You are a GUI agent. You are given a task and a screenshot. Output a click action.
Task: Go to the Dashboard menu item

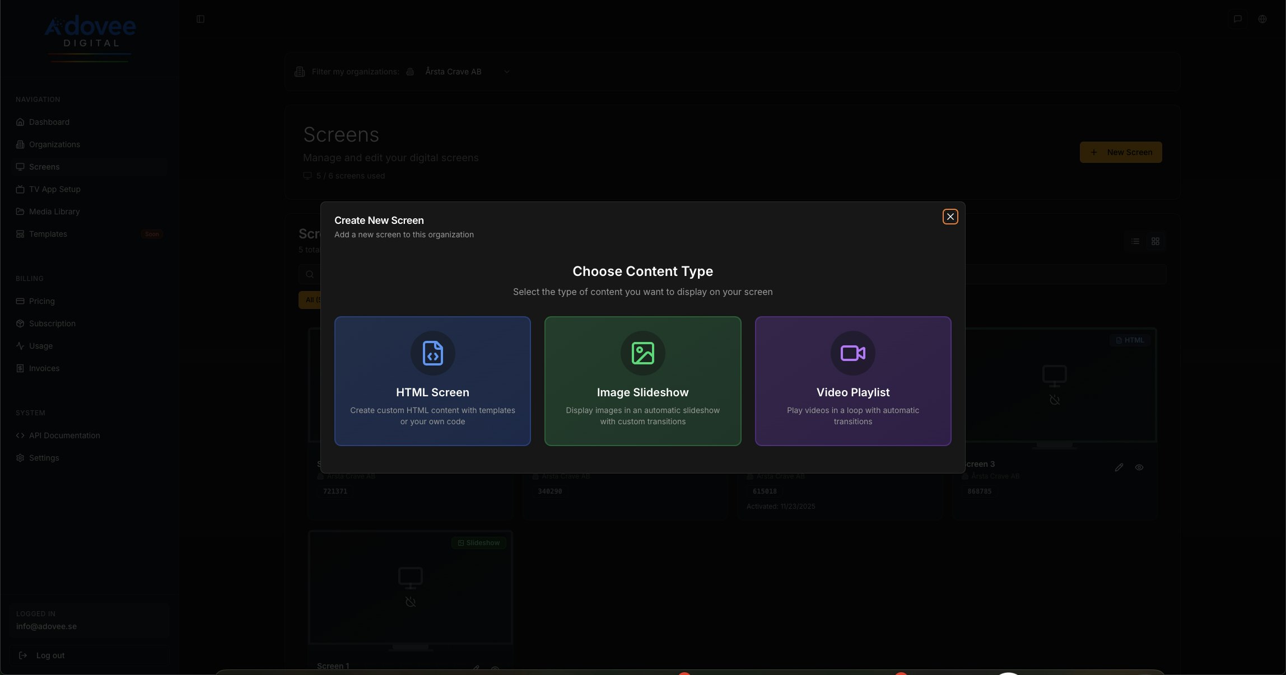49,122
